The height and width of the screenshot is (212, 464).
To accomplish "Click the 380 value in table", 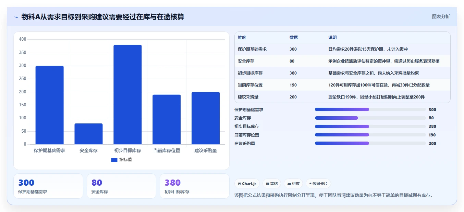I will [x=293, y=73].
